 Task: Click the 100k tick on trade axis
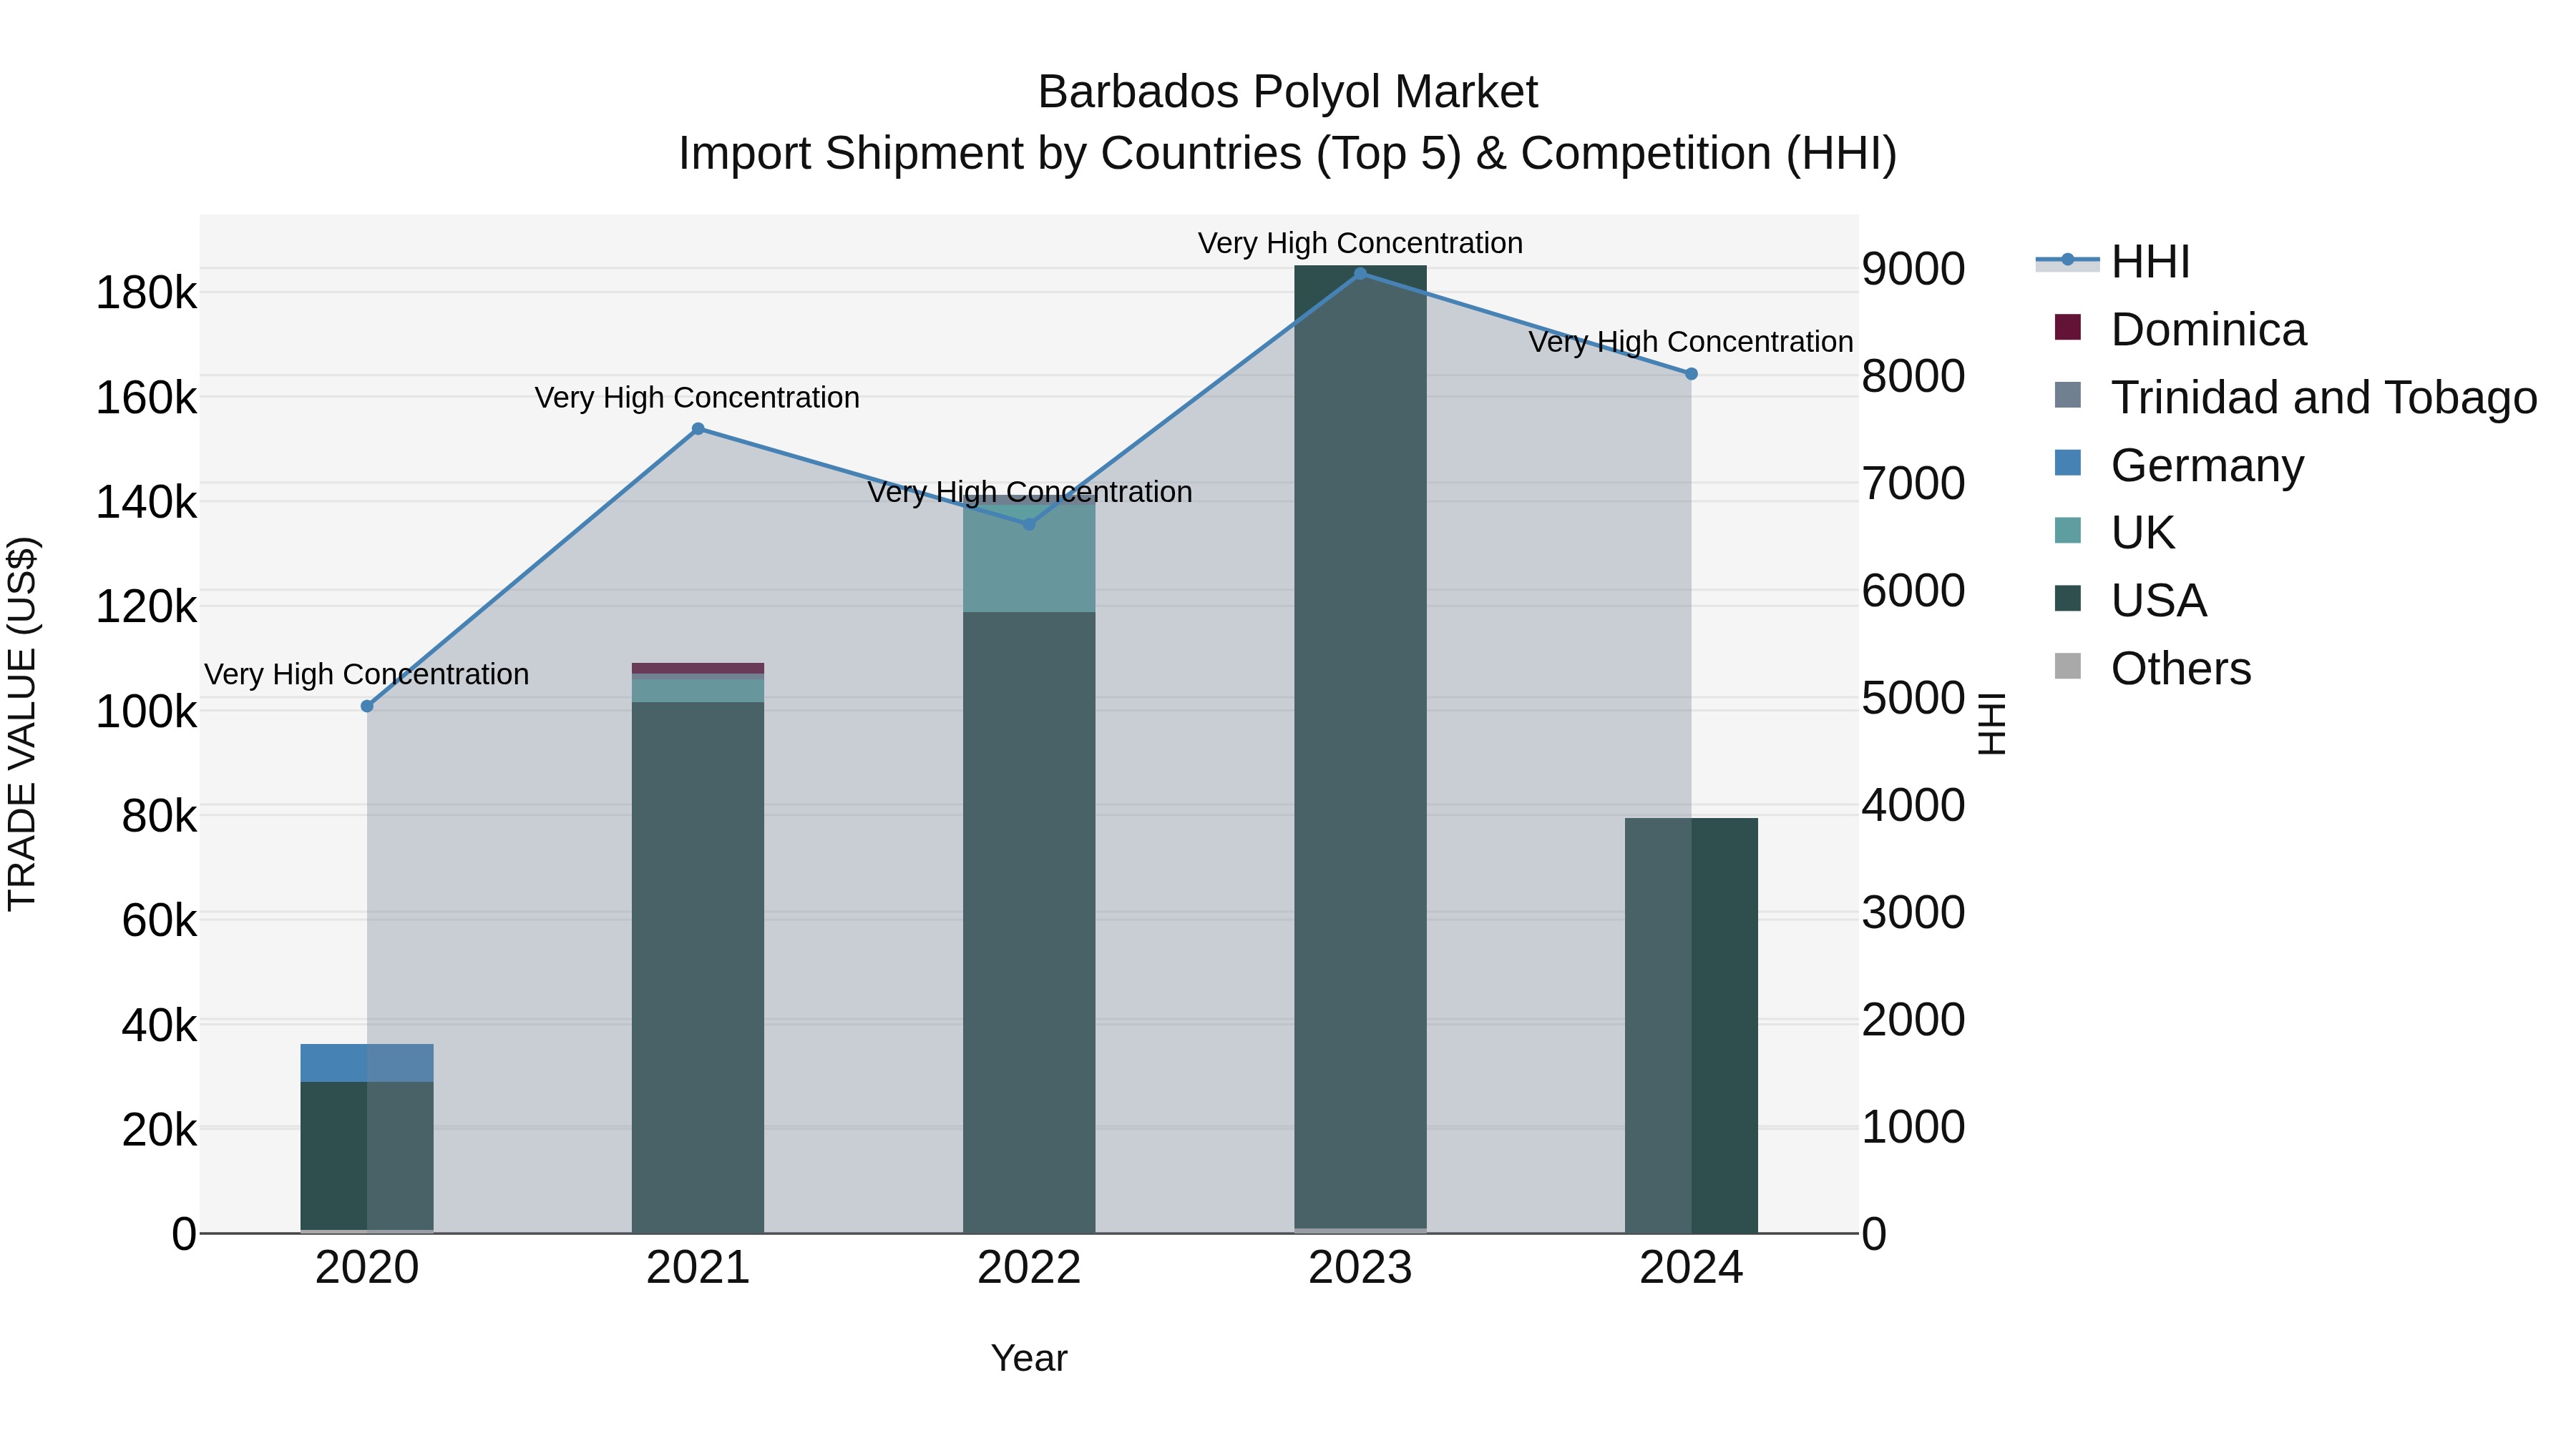[x=146, y=712]
